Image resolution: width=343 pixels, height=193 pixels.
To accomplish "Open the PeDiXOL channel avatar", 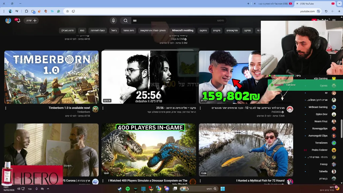I will click(x=290, y=109).
